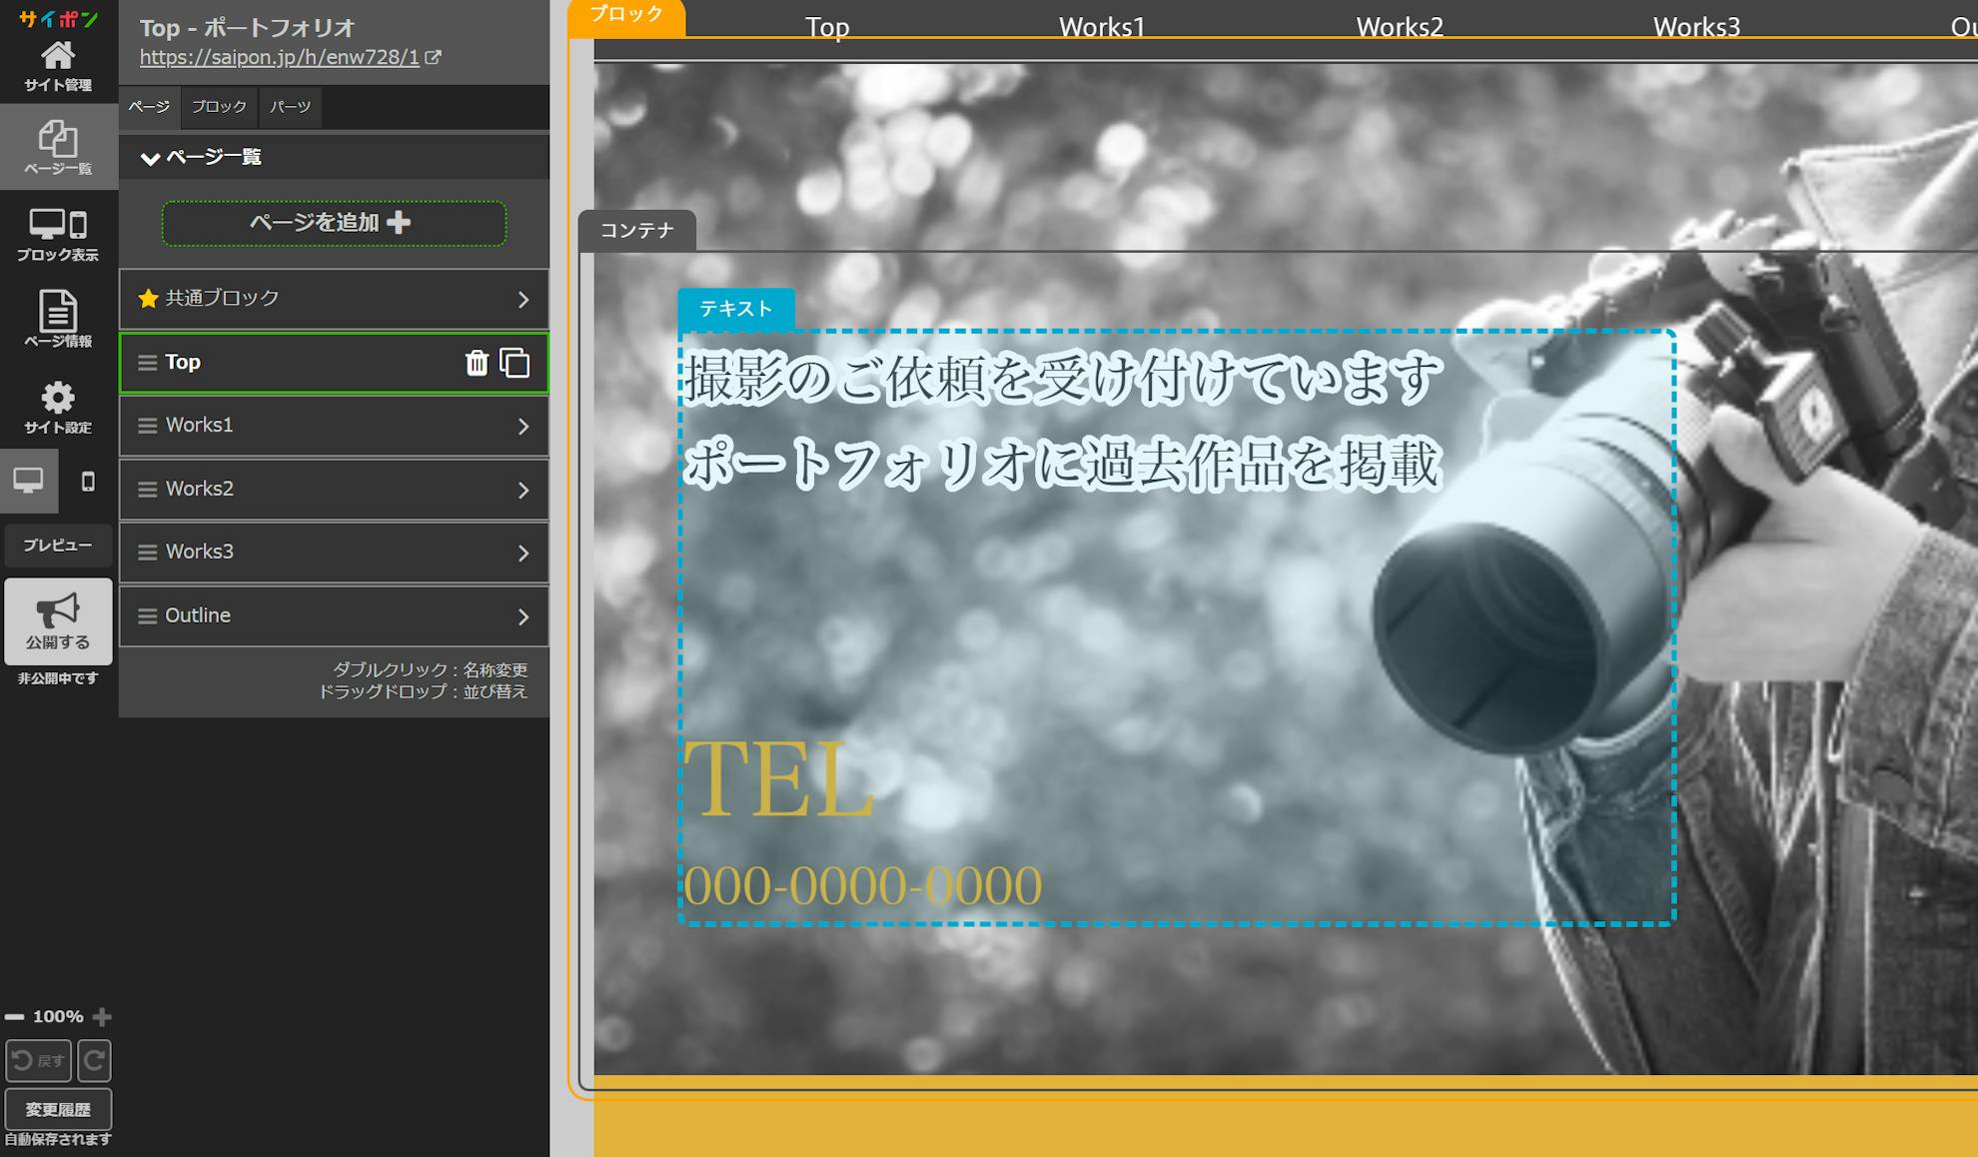Decrease zoom with minus icon
The height and width of the screenshot is (1157, 1978).
[14, 1017]
